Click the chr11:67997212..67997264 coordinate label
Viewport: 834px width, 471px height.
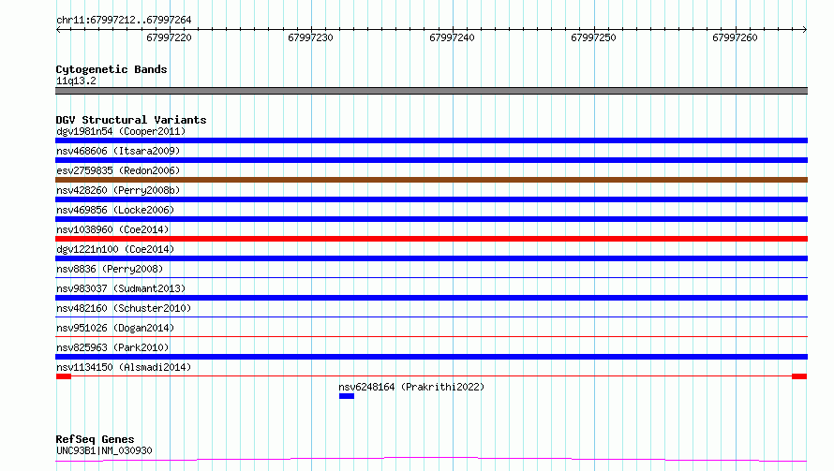pos(124,20)
